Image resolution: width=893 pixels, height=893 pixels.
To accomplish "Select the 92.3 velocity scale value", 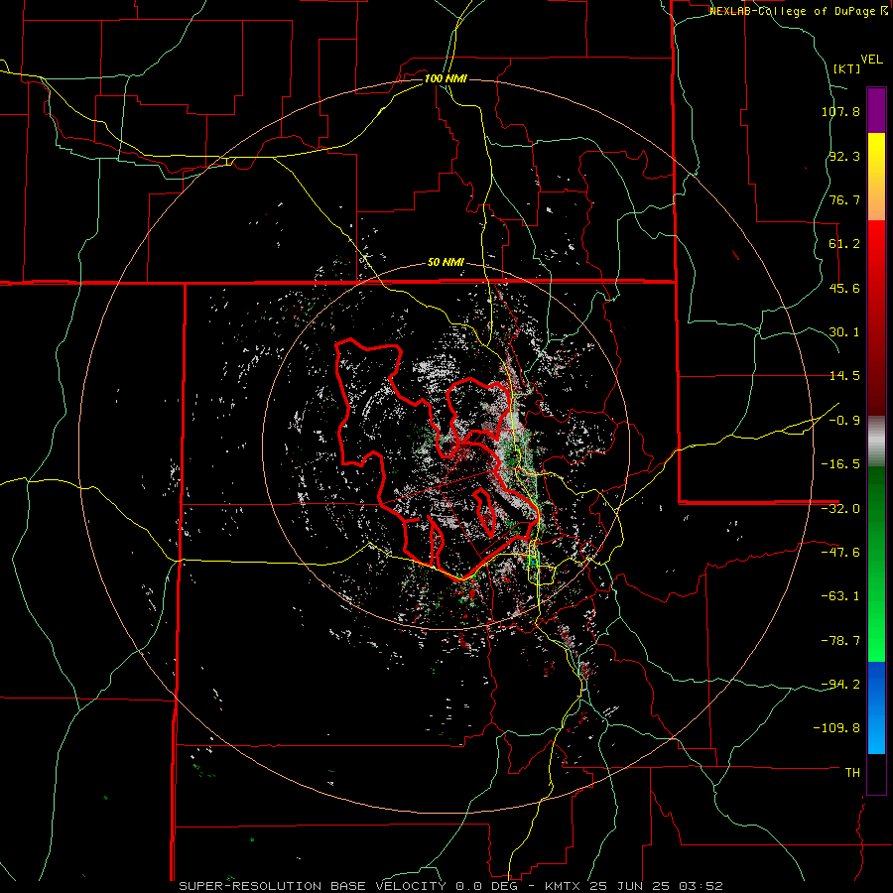I will (x=844, y=156).
